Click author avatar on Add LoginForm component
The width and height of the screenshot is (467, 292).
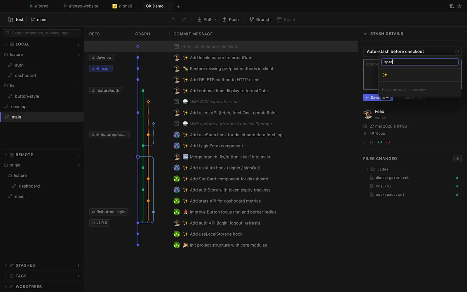tap(177, 146)
